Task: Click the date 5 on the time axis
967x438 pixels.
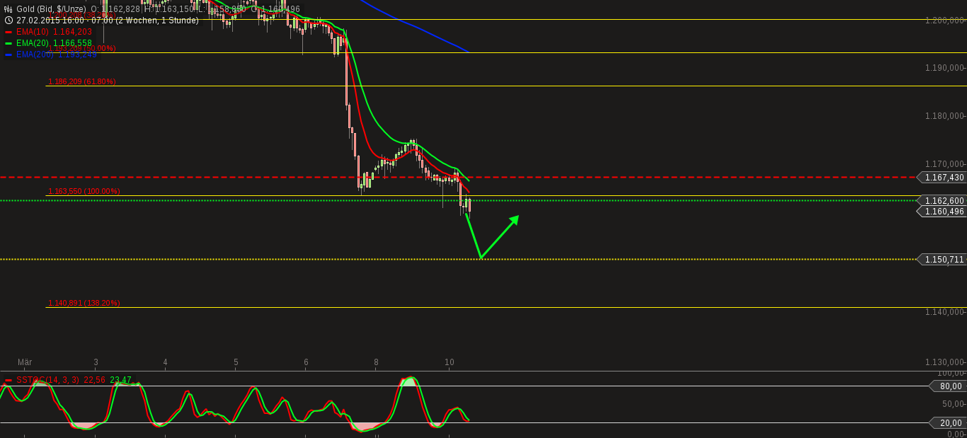Action: [236, 362]
